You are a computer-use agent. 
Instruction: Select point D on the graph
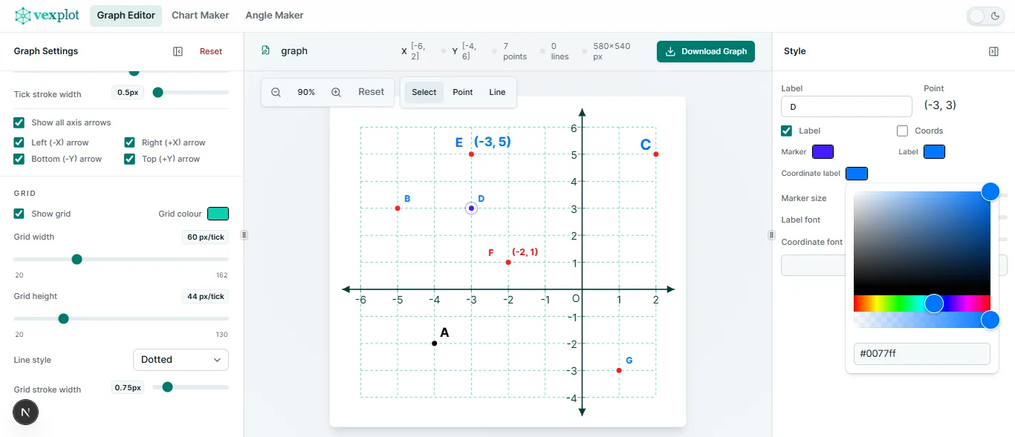[471, 208]
